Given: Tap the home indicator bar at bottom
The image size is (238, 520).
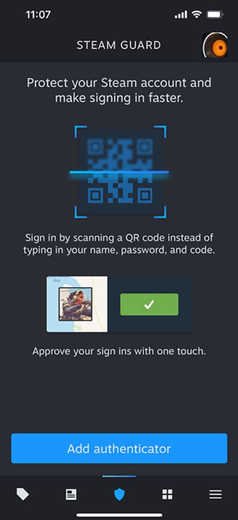Looking at the screenshot, I should coord(119,515).
